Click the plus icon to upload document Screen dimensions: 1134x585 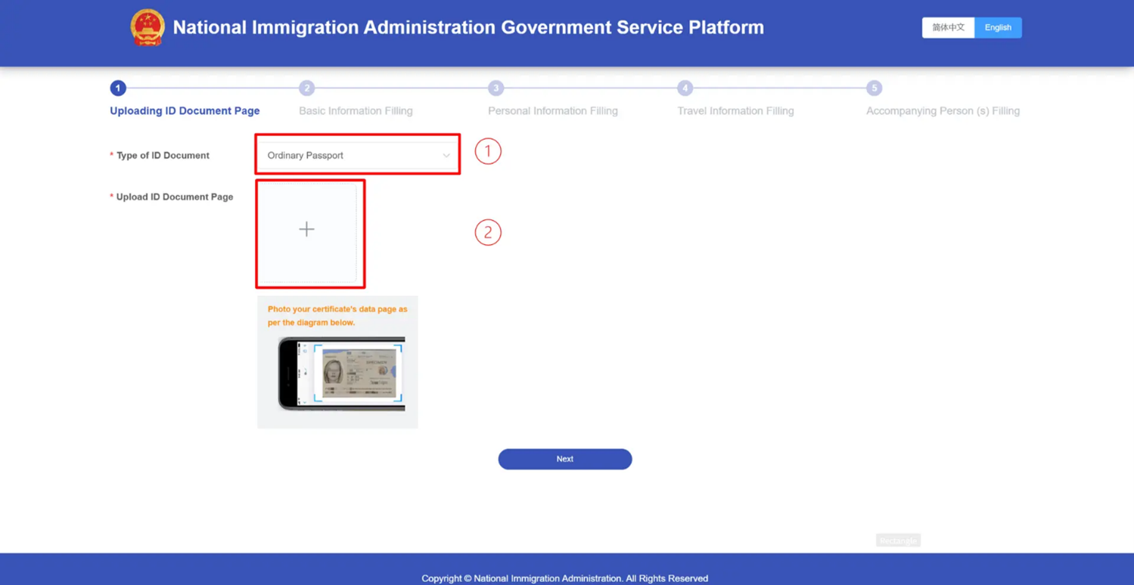tap(306, 229)
